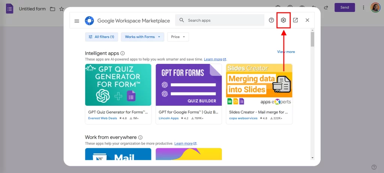Viewport: 384px width, 173px height.
Task: Open Forms more options three-dot menu
Action: (363, 7)
